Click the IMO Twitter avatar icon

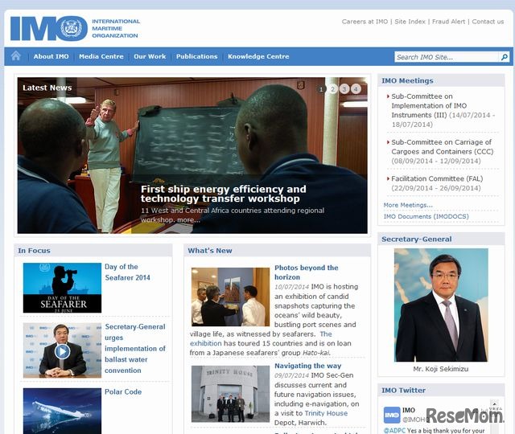point(392,415)
